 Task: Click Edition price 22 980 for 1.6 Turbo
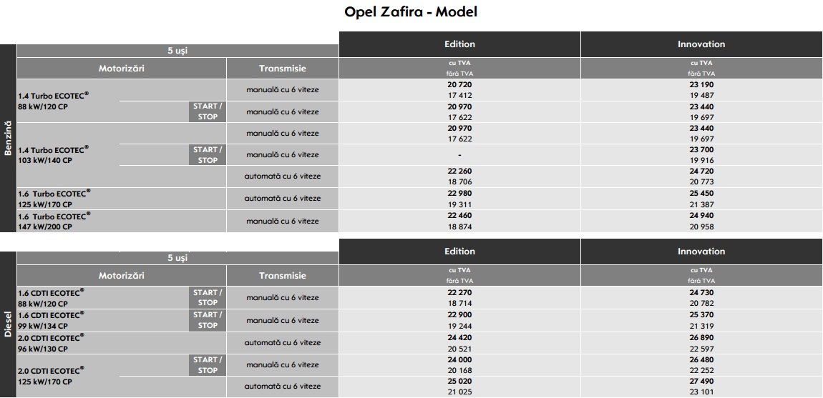tap(459, 193)
